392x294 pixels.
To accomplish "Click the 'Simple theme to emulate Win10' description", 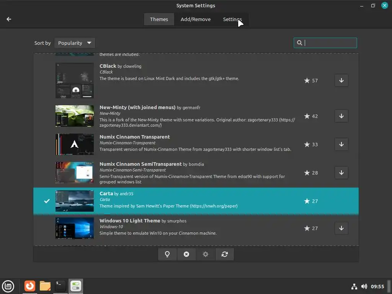I will [158, 233].
